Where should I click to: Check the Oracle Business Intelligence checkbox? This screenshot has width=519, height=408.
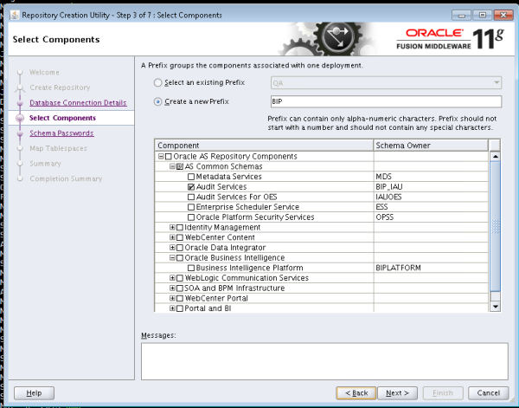180,258
